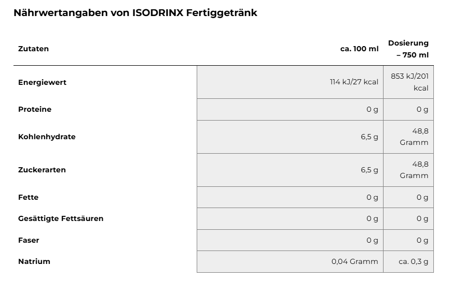The height and width of the screenshot is (295, 451).
Task: Select the Zuckerarten row label
Action: pos(42,170)
